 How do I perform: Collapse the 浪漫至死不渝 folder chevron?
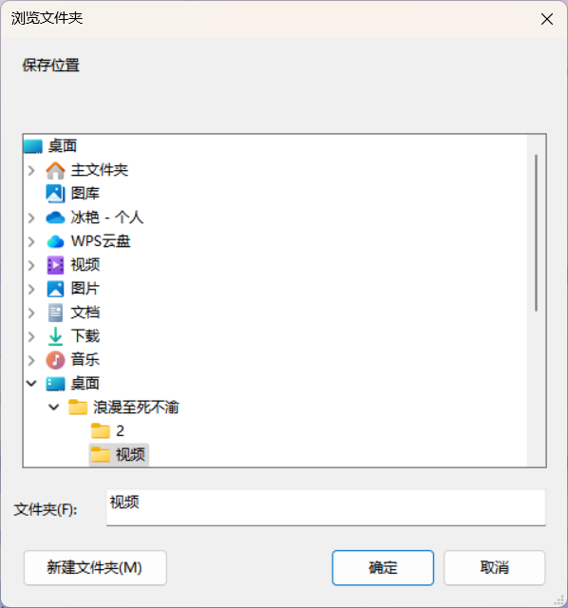[x=54, y=408]
